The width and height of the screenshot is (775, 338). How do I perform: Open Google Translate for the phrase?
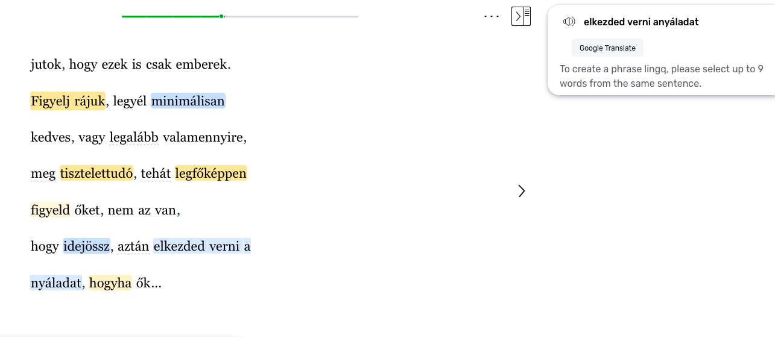(x=607, y=48)
